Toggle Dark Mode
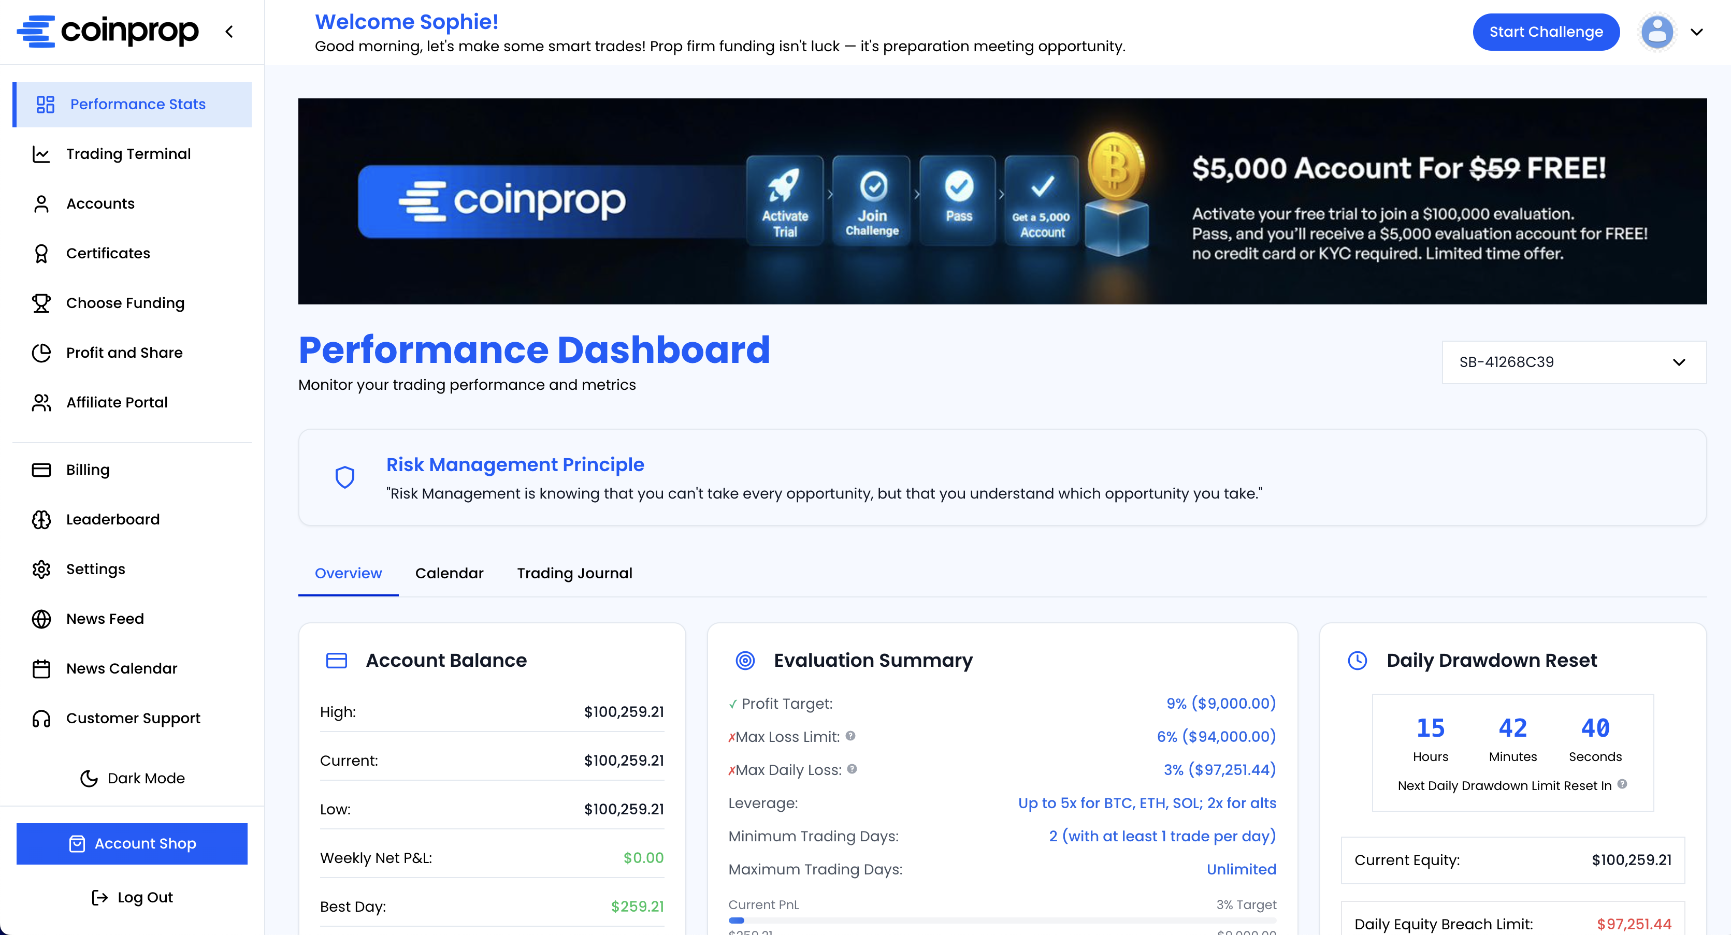The image size is (1731, 935). pyautogui.click(x=133, y=778)
